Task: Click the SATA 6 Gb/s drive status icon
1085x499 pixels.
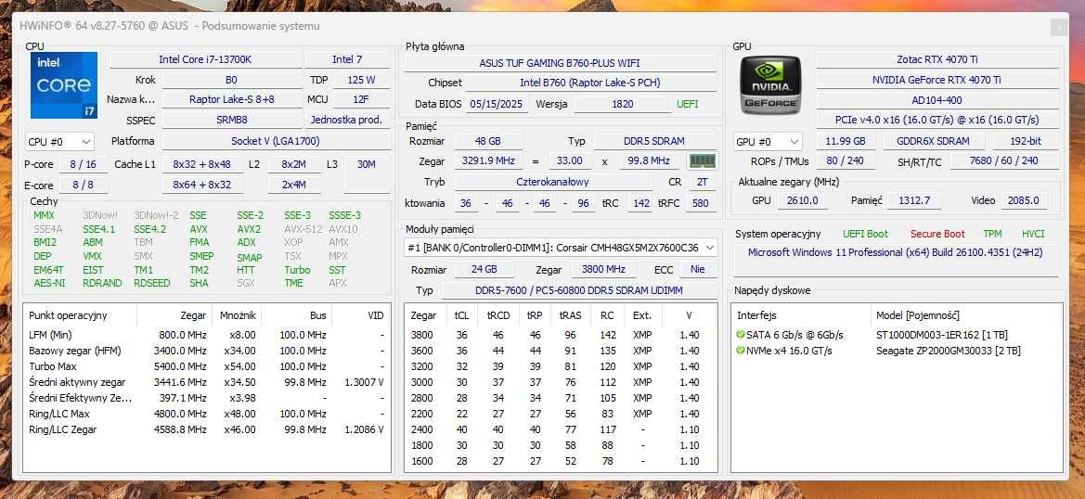Action: [x=742, y=335]
